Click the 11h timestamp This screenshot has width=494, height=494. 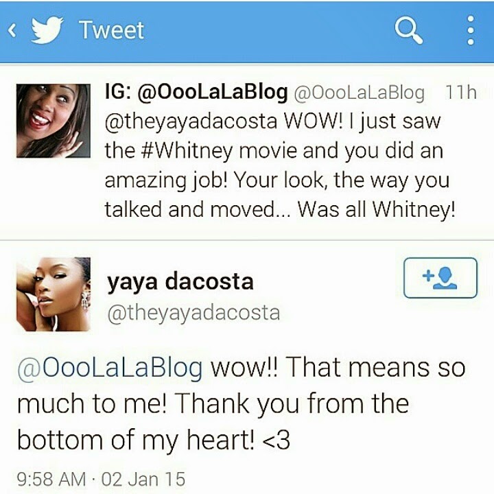pos(460,93)
